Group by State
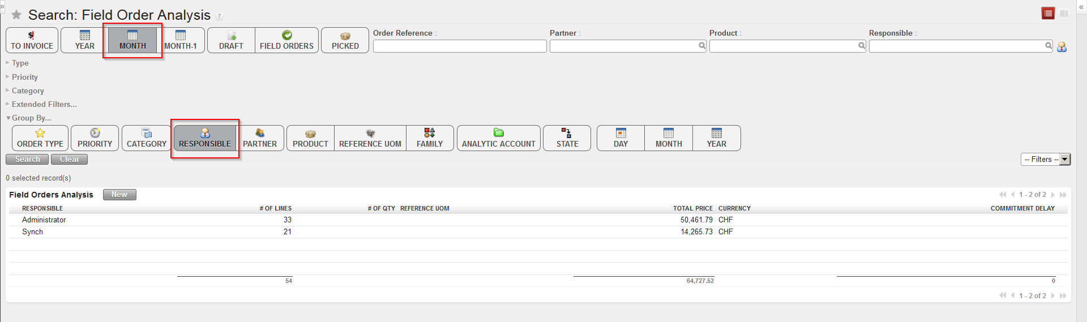 (567, 138)
